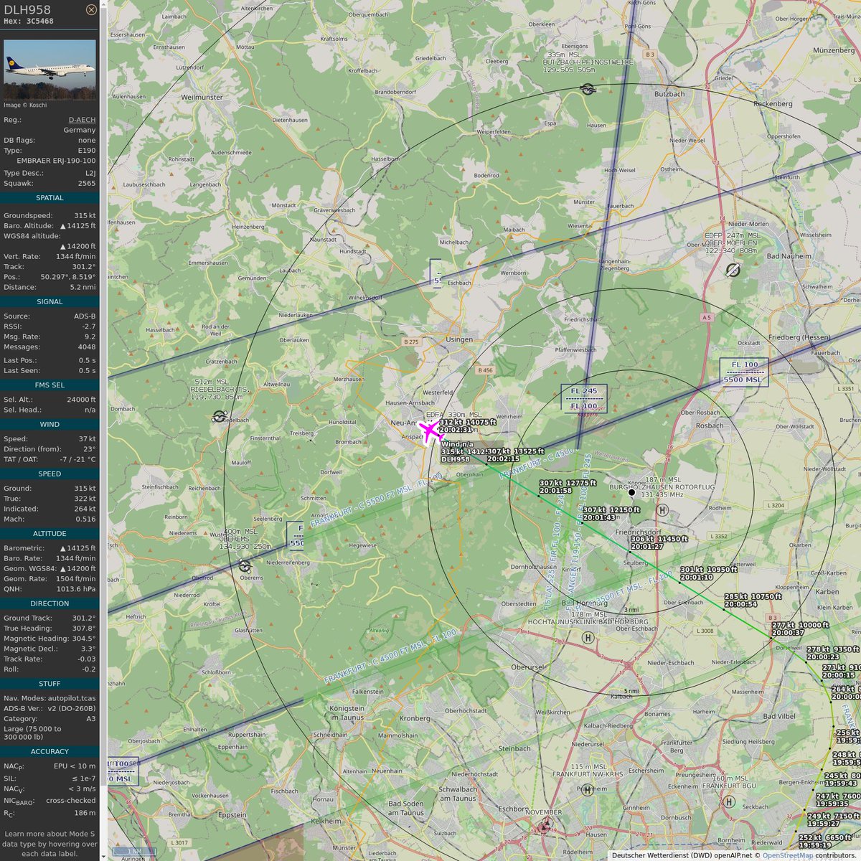The width and height of the screenshot is (861, 861).
Task: Click the Mach value 0.516
Action: (85, 519)
